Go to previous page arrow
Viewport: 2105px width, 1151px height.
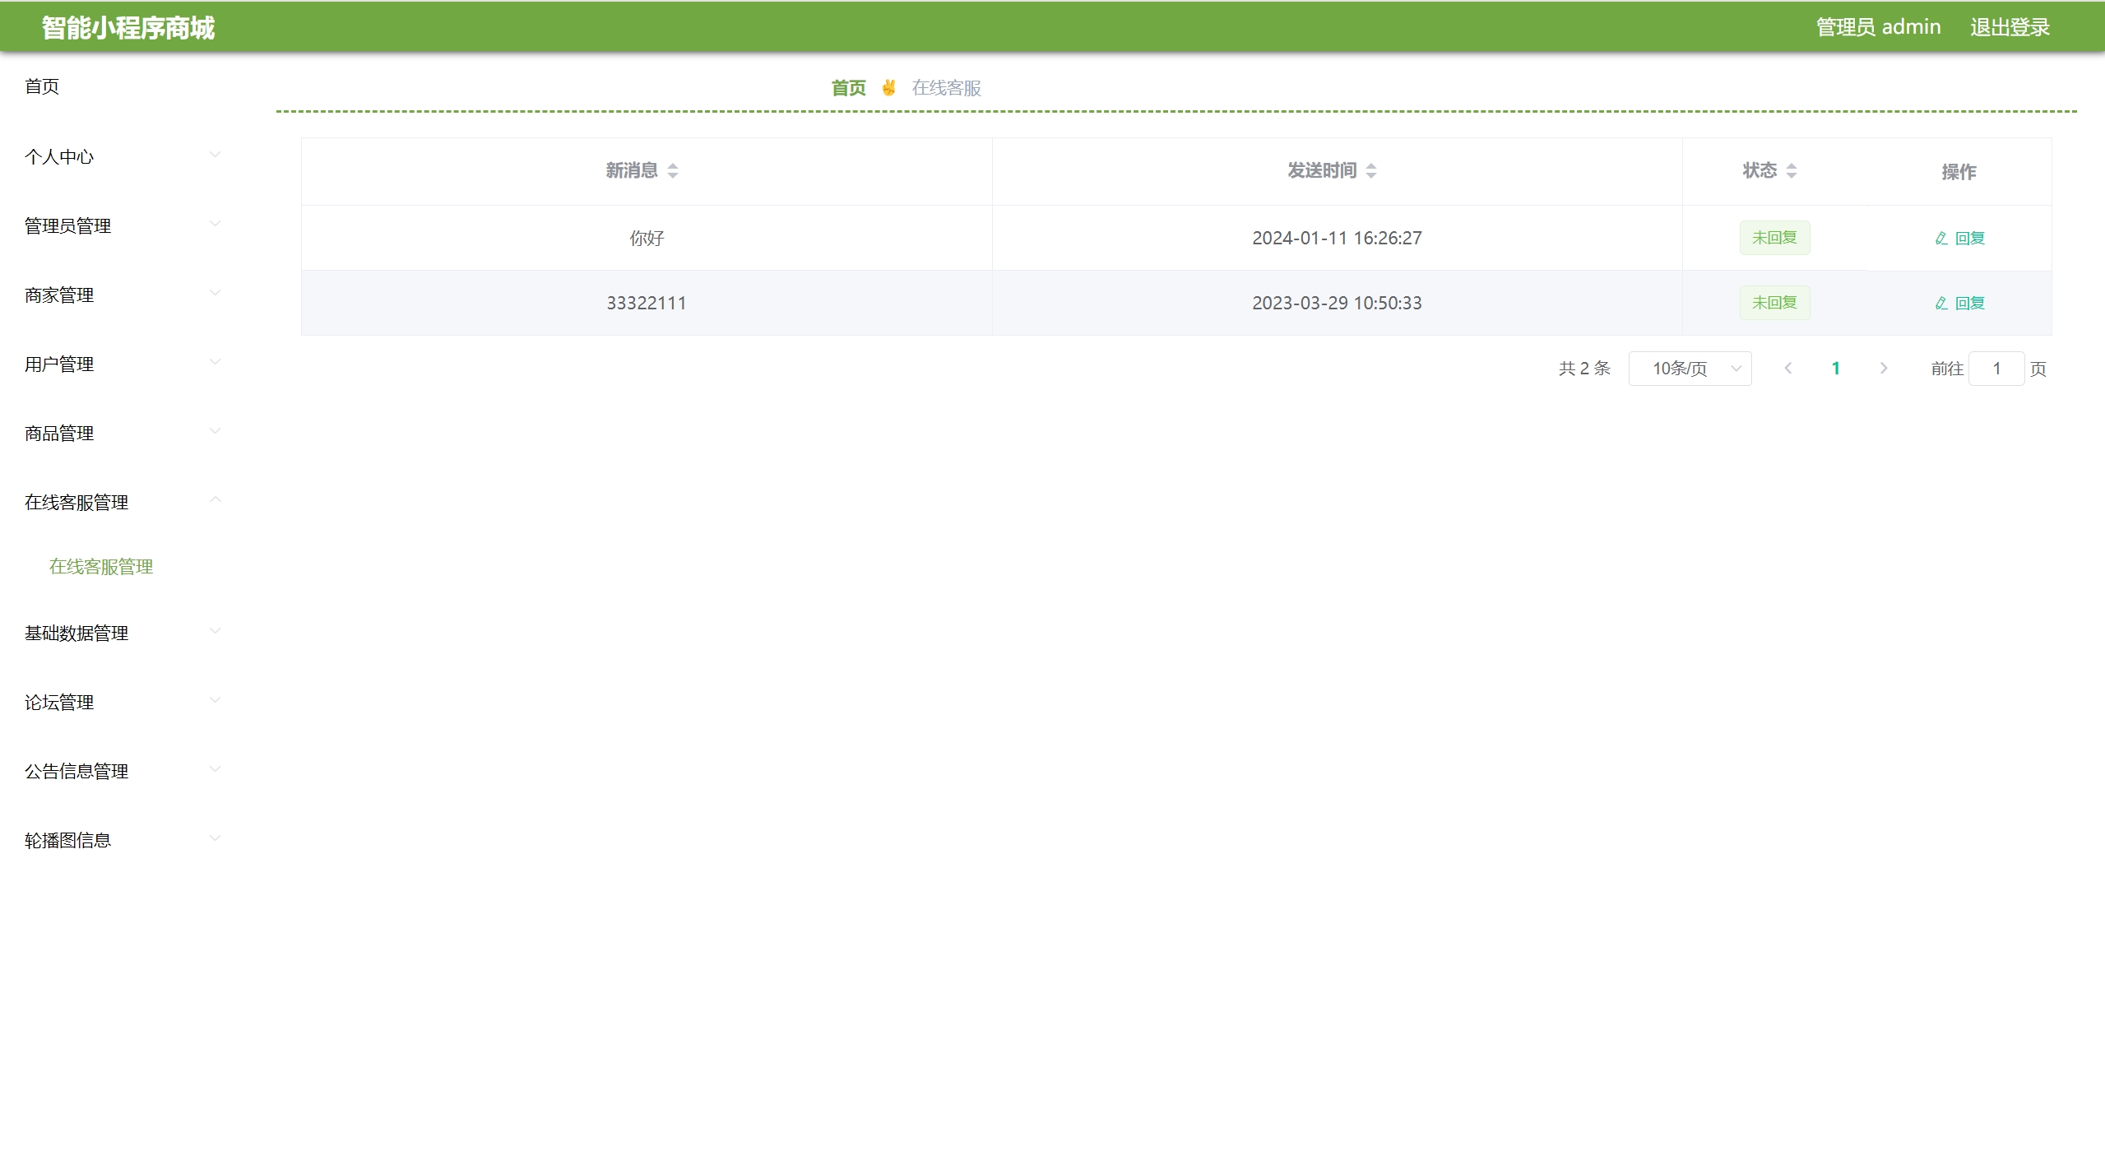click(x=1787, y=368)
